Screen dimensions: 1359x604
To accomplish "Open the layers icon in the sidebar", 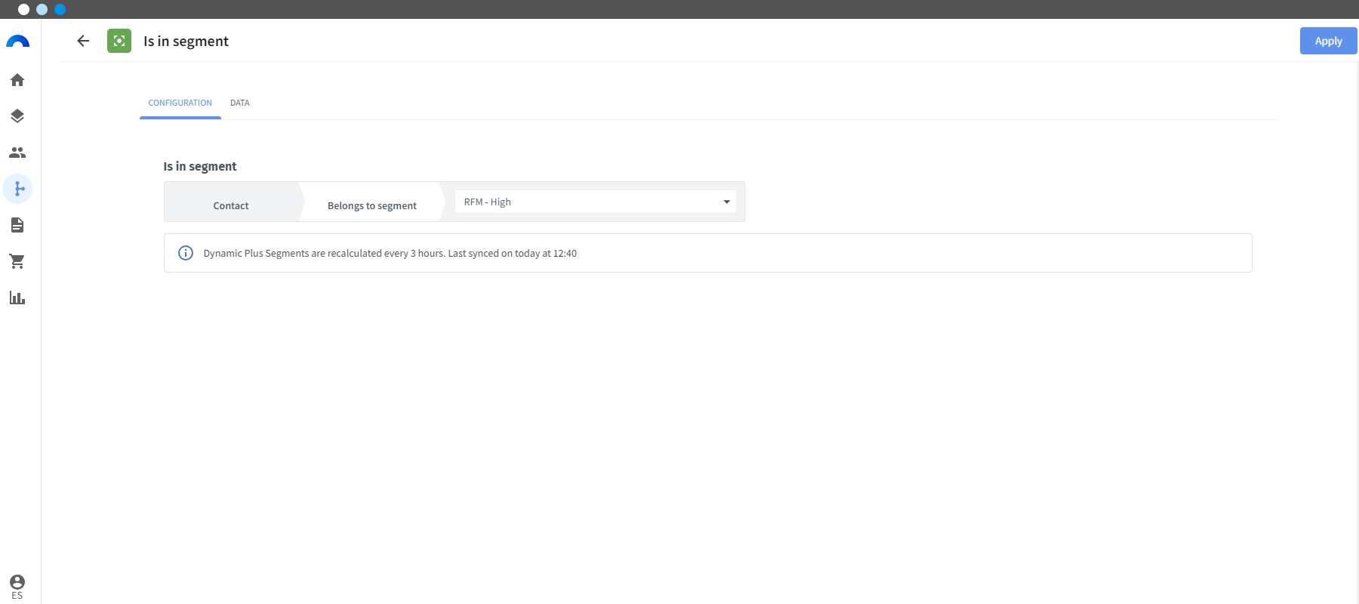I will 17,116.
